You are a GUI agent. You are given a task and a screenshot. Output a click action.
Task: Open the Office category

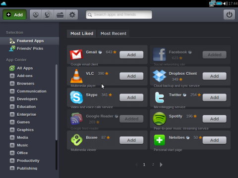click(x=22, y=153)
